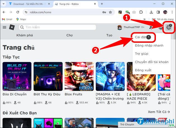Click the Roblox logo home icon

(x=12, y=27)
